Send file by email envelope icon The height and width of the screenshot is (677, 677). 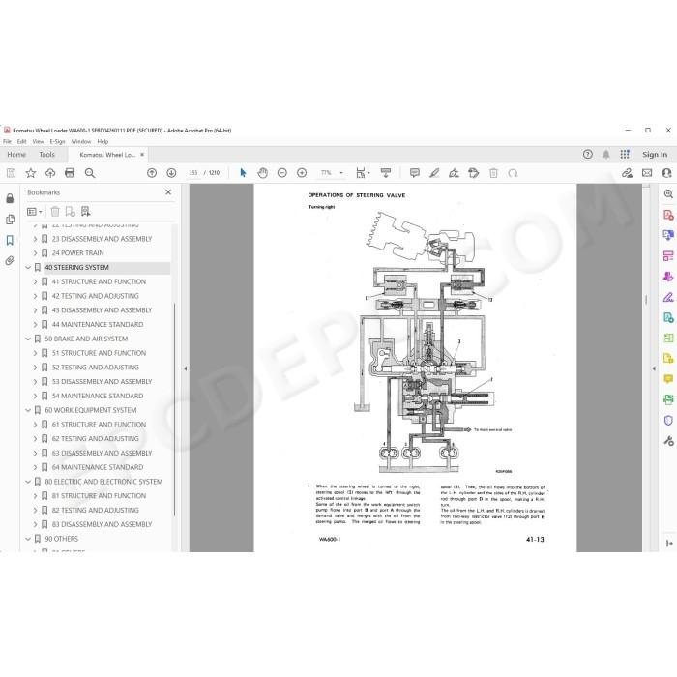click(647, 173)
